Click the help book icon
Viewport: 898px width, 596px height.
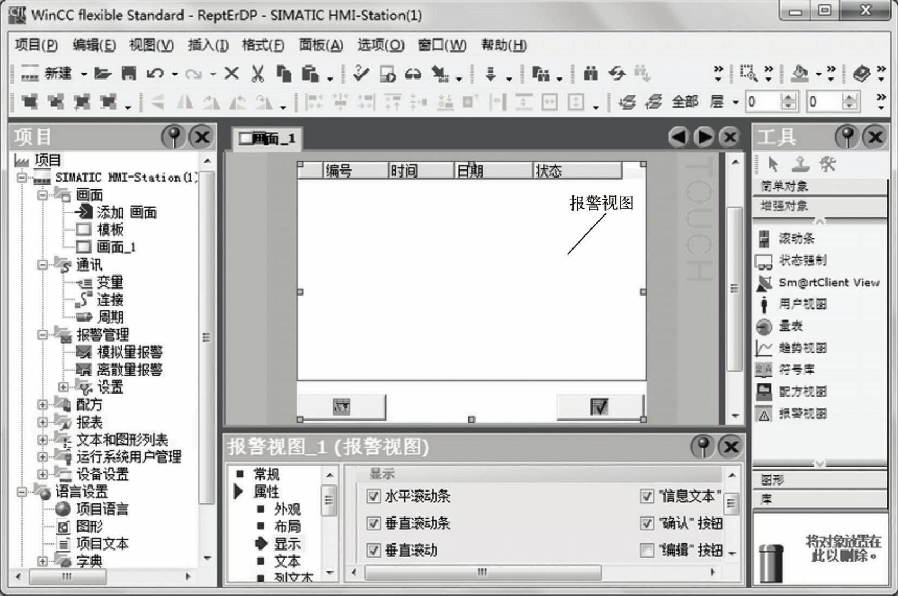(861, 73)
